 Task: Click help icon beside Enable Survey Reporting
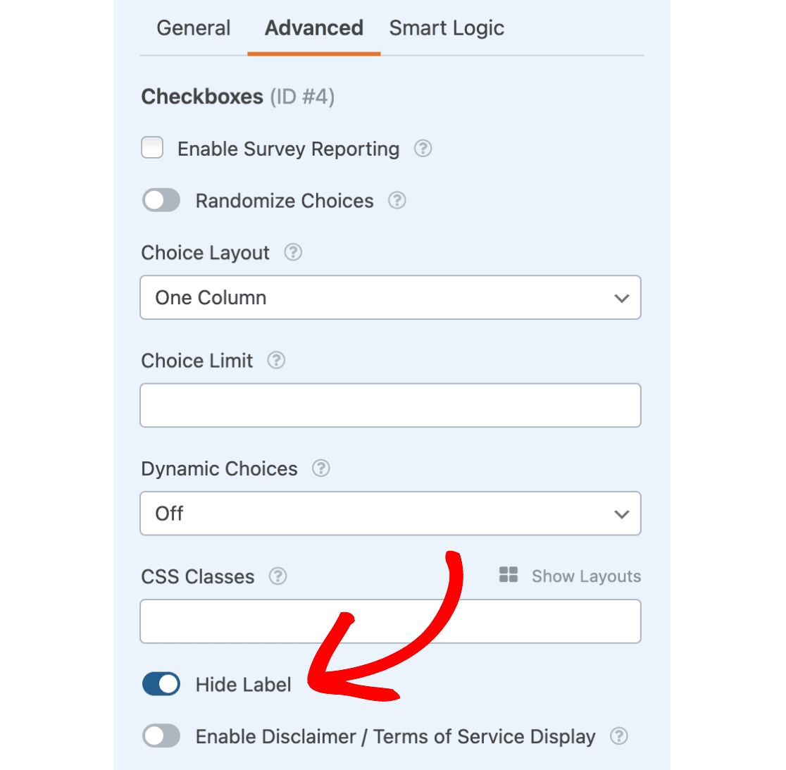click(x=423, y=149)
